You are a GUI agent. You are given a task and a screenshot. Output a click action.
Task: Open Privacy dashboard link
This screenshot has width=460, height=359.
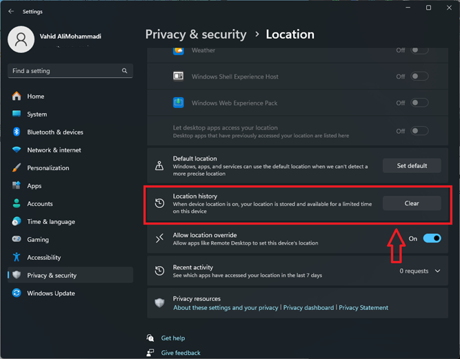pyautogui.click(x=308, y=307)
